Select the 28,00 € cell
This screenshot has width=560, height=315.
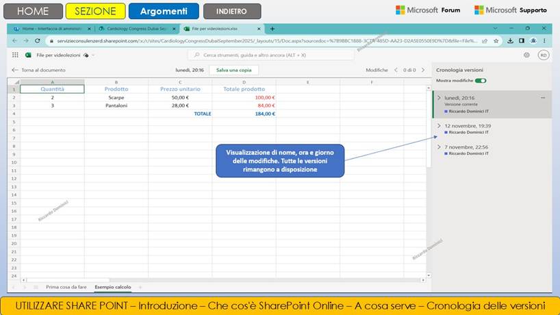pos(180,105)
